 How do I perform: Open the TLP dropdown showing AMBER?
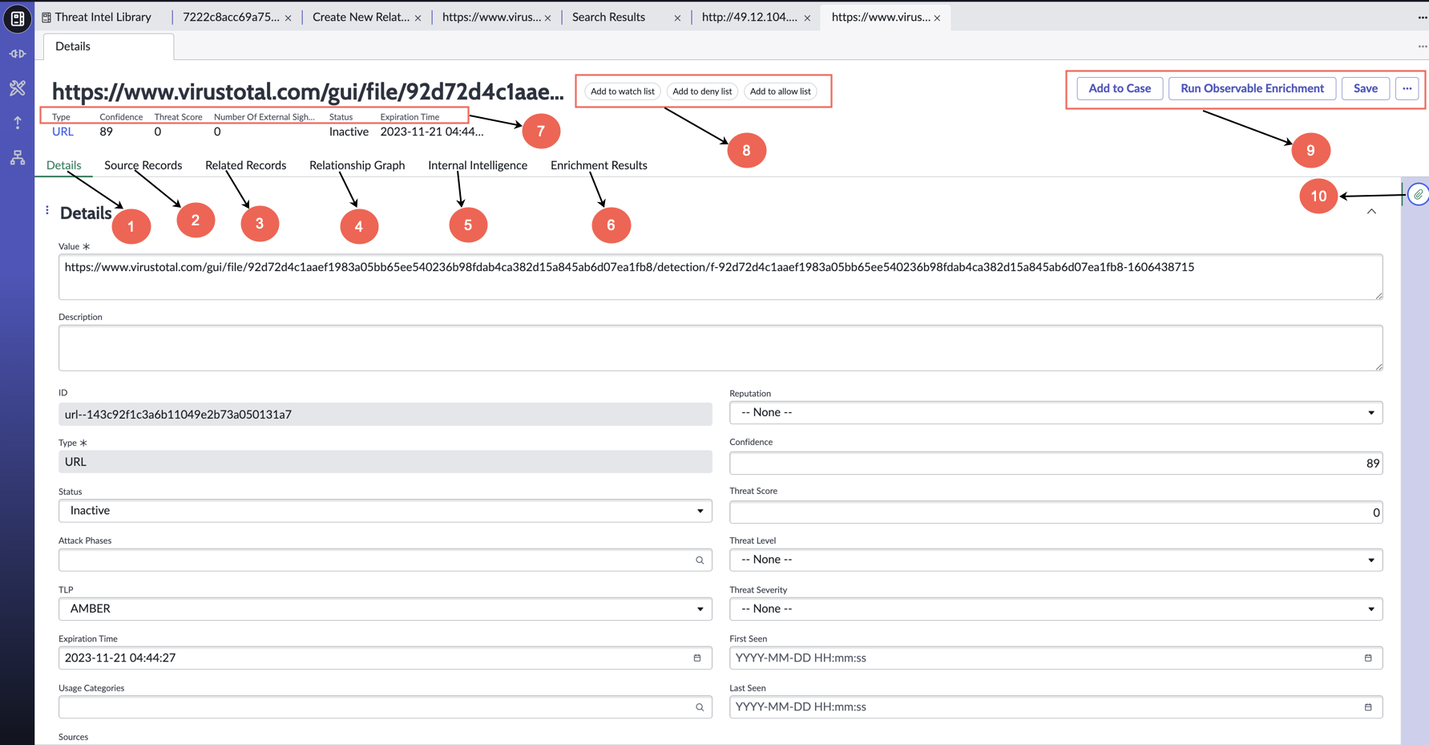385,609
